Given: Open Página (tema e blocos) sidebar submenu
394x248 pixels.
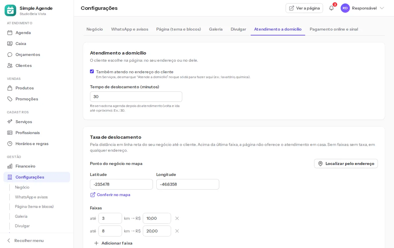Looking at the screenshot, I should click(34, 207).
